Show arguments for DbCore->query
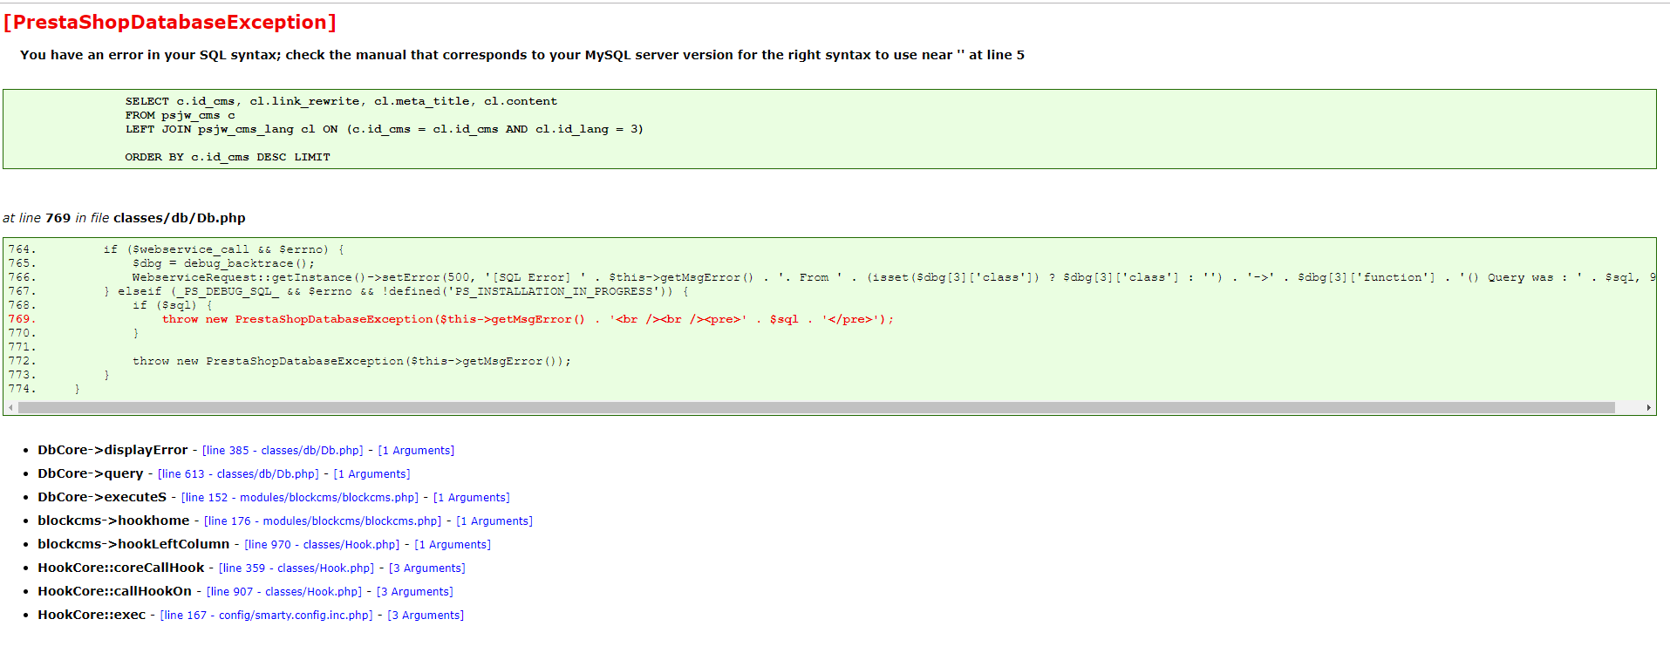The height and width of the screenshot is (660, 1670). click(371, 474)
